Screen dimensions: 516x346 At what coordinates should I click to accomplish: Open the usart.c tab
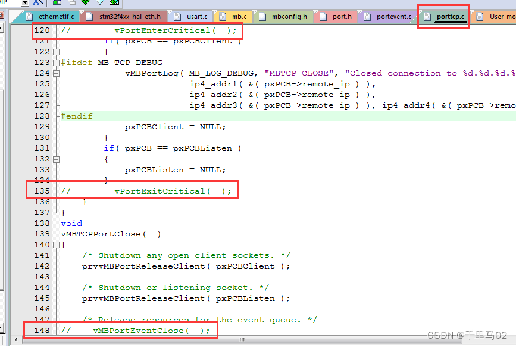[192, 17]
